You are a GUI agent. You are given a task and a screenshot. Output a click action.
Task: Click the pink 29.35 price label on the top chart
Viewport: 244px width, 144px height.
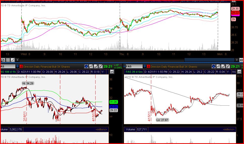235,9
